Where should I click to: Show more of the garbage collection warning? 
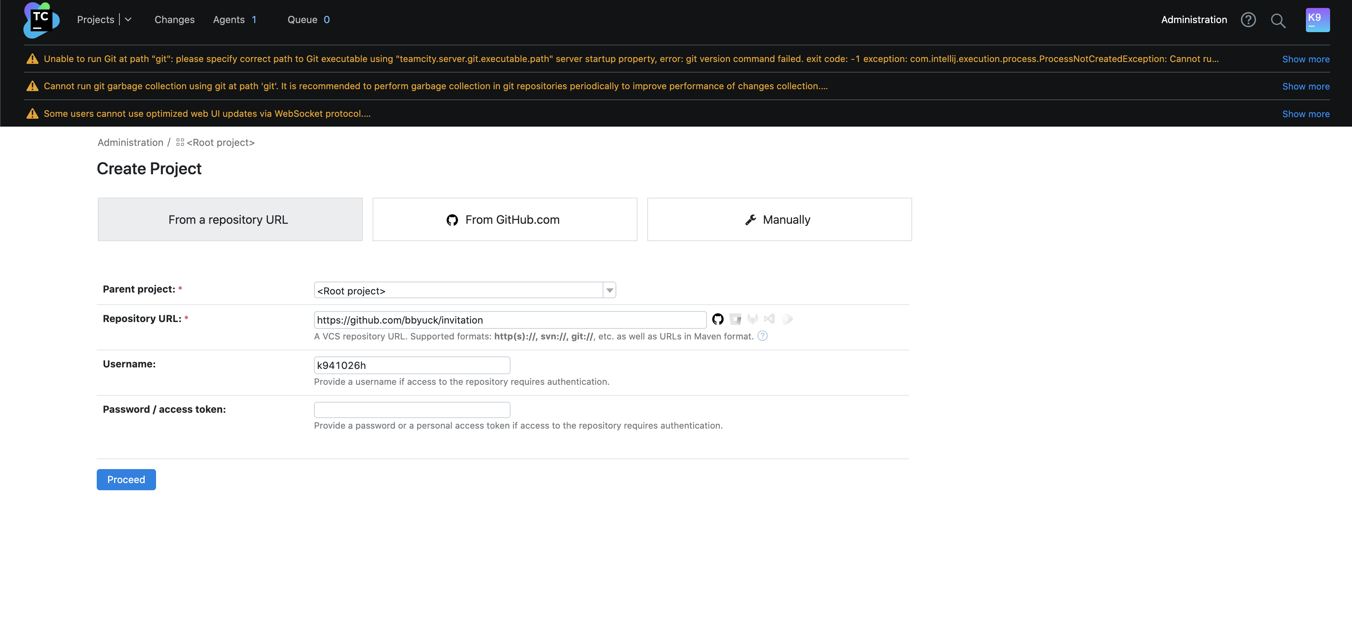[x=1305, y=87]
